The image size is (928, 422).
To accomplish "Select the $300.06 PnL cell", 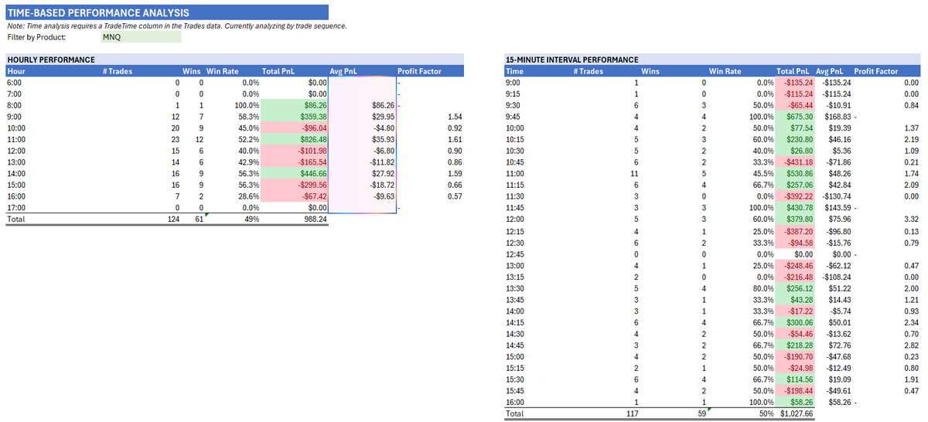I will tap(795, 322).
